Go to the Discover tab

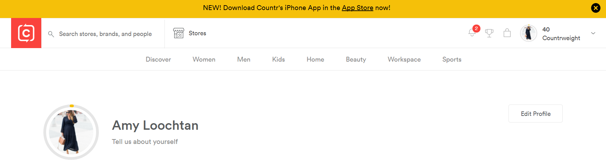tap(158, 60)
